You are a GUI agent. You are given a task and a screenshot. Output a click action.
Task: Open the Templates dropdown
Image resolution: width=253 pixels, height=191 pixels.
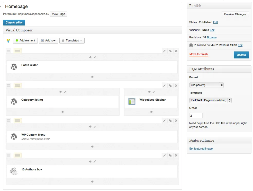pyautogui.click(x=72, y=41)
